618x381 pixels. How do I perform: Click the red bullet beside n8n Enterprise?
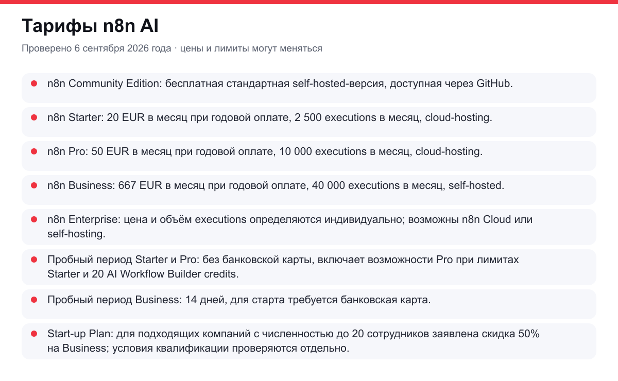pos(34,219)
